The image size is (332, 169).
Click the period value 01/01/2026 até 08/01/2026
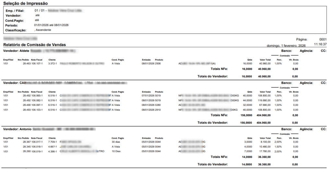point(51,25)
